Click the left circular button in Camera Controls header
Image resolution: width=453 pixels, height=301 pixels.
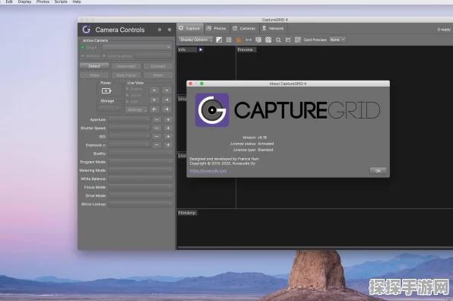(x=160, y=30)
